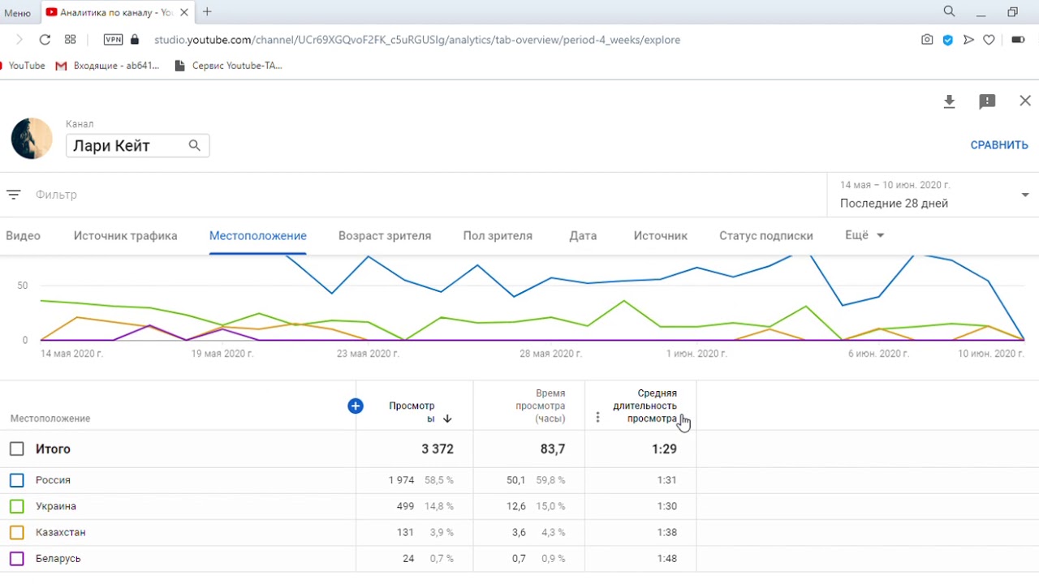This screenshot has width=1039, height=584.
Task: Open the browser search icon
Action: click(x=949, y=11)
